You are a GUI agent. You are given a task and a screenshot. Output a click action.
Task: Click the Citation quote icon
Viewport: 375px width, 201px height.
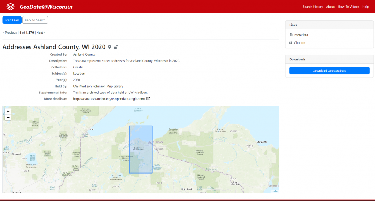click(291, 43)
